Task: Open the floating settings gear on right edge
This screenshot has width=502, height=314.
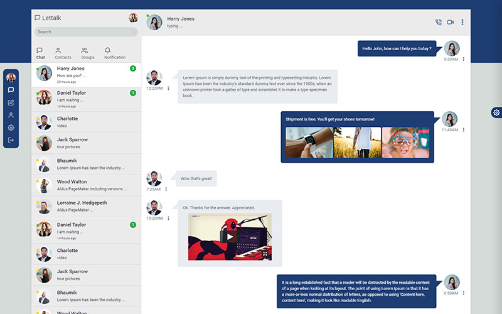Action: [x=496, y=112]
